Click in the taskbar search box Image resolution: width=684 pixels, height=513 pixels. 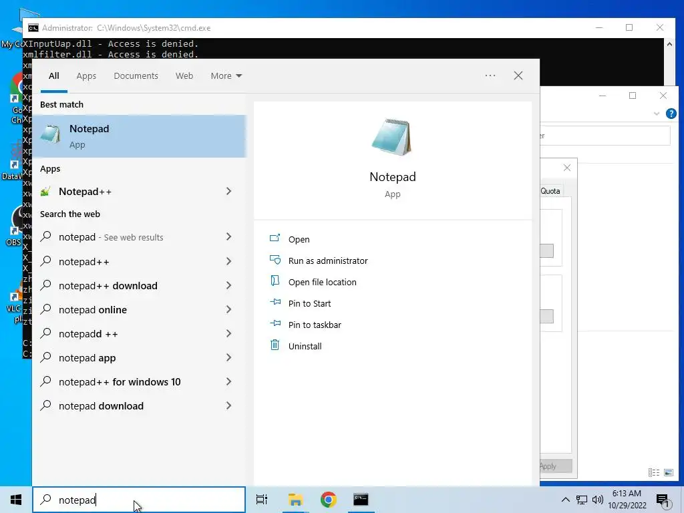point(139,500)
